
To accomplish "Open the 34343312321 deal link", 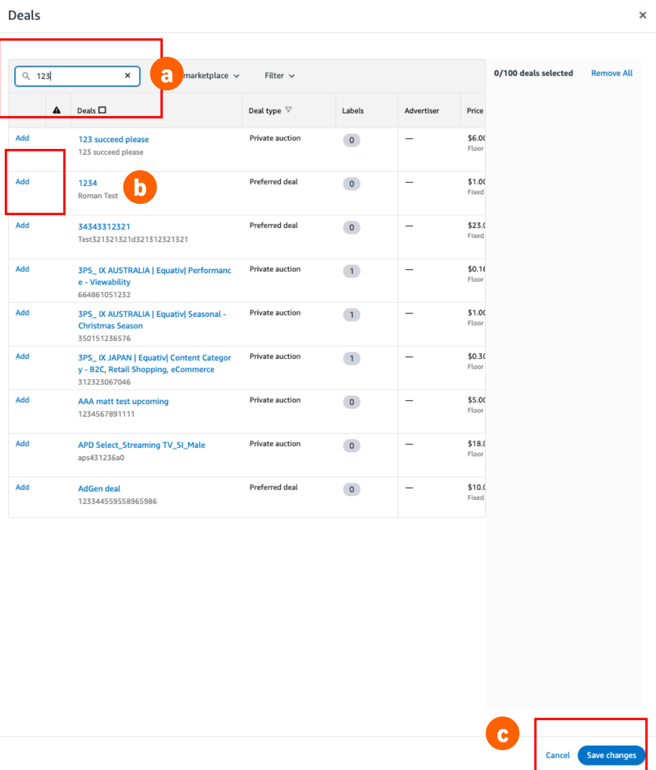I will click(104, 227).
